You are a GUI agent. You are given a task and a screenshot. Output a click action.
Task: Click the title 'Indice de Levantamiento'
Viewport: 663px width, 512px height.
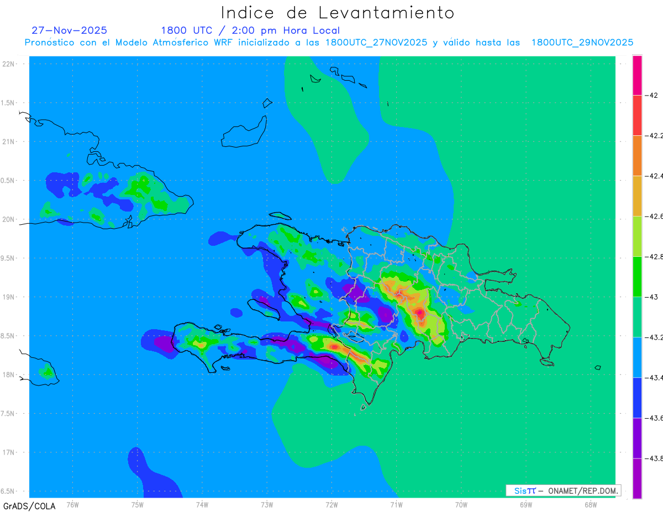coord(338,12)
